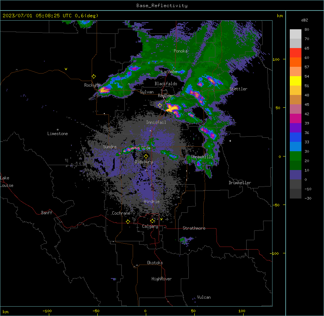Select the Sundre label
This screenshot has width=324, height=316.
pyautogui.click(x=110, y=147)
